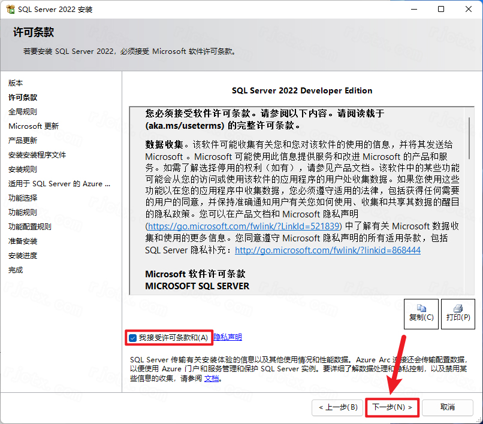
Task: Check the accept license terms checkbox
Action: click(133, 338)
